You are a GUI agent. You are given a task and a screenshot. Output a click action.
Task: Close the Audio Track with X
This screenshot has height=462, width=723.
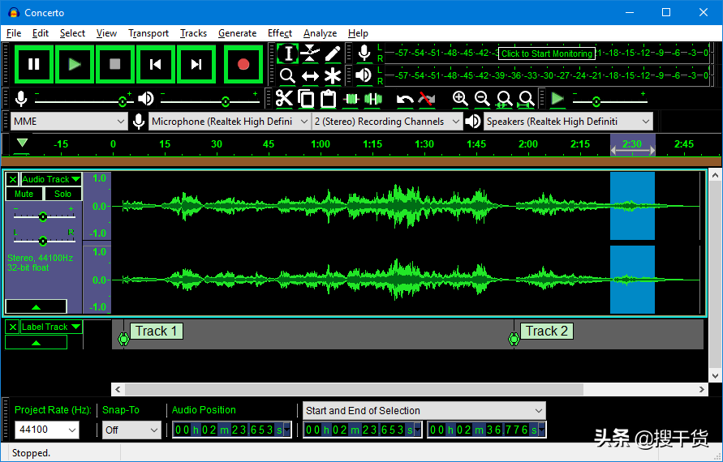(x=13, y=179)
